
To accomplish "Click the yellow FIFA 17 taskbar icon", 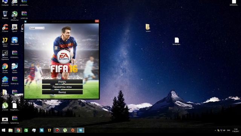I will pyautogui.click(x=49, y=130).
